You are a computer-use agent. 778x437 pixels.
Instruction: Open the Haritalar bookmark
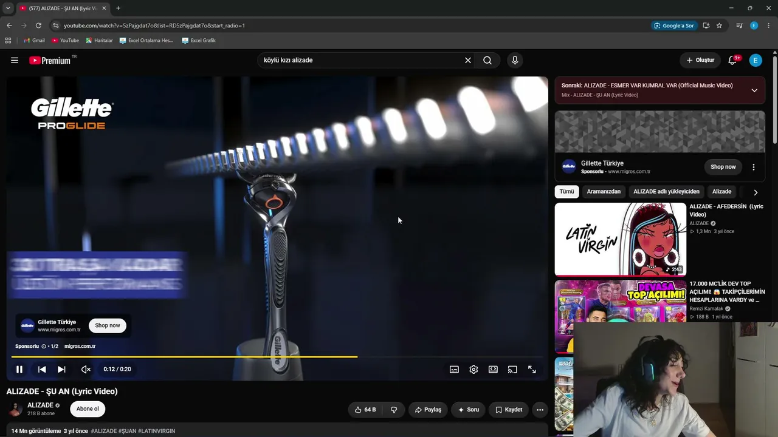pyautogui.click(x=99, y=41)
